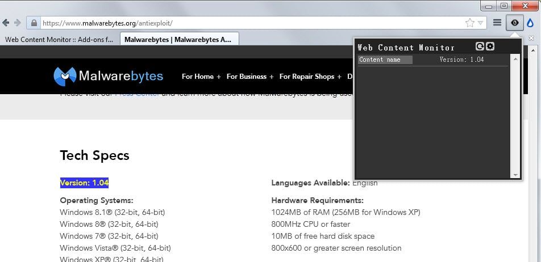Click the Hardware Requirements label

click(318, 200)
